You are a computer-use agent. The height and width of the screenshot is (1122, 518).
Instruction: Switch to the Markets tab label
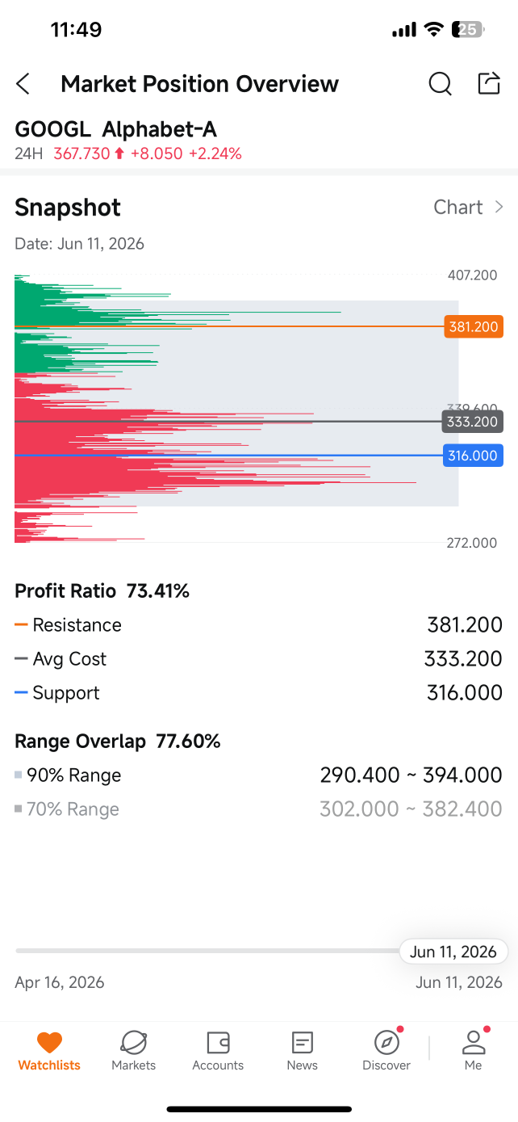[133, 1065]
